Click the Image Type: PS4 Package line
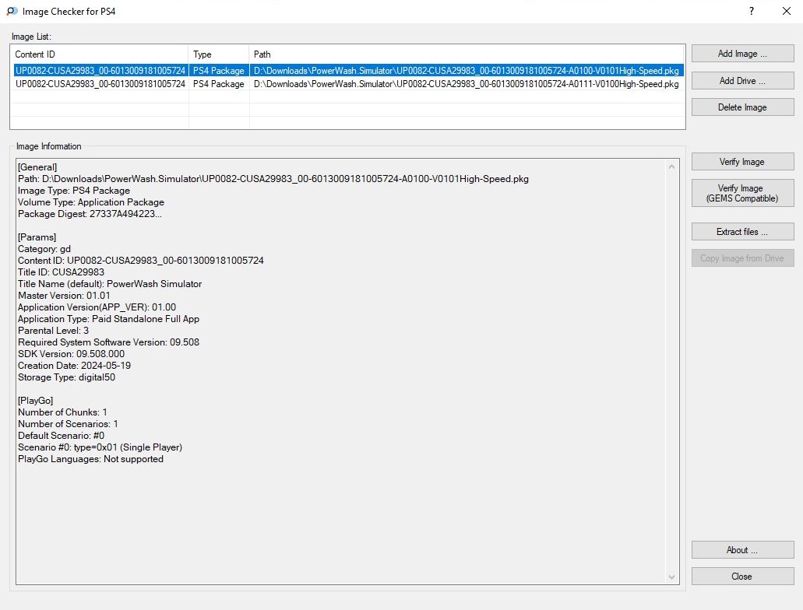Image resolution: width=803 pixels, height=610 pixels. pyautogui.click(x=74, y=191)
